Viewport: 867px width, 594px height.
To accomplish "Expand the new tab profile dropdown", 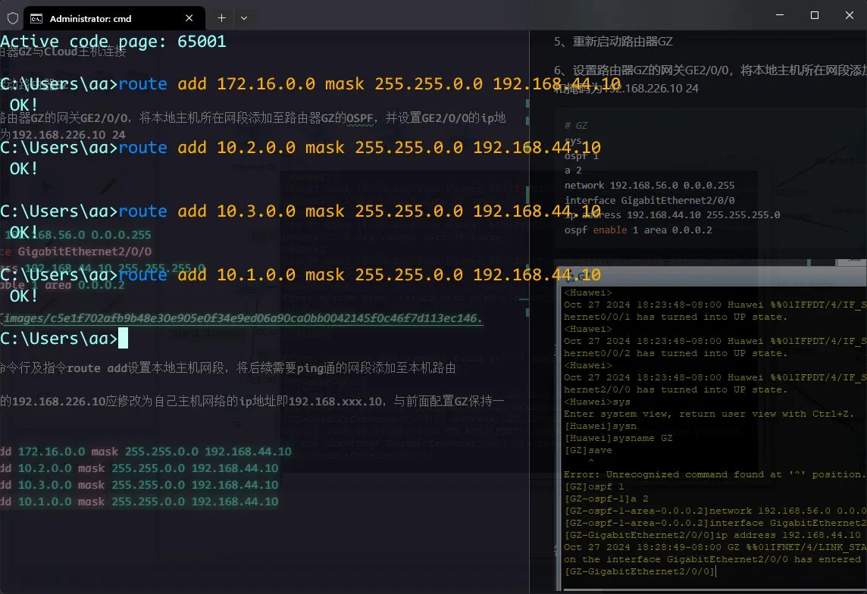I will (x=244, y=18).
